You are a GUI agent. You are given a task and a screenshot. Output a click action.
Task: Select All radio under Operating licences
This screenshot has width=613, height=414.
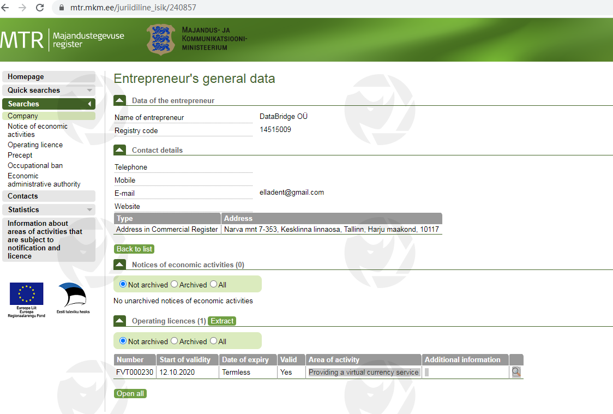pyautogui.click(x=214, y=341)
